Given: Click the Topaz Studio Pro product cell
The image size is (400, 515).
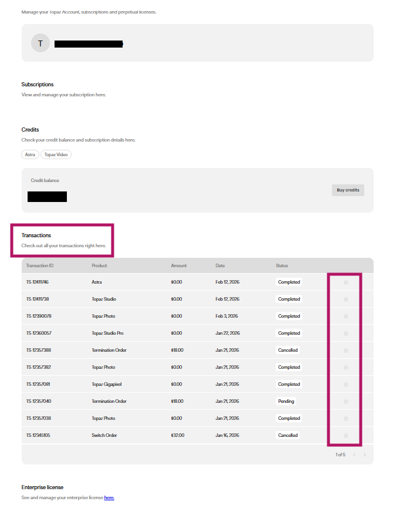Looking at the screenshot, I should click(108, 334).
